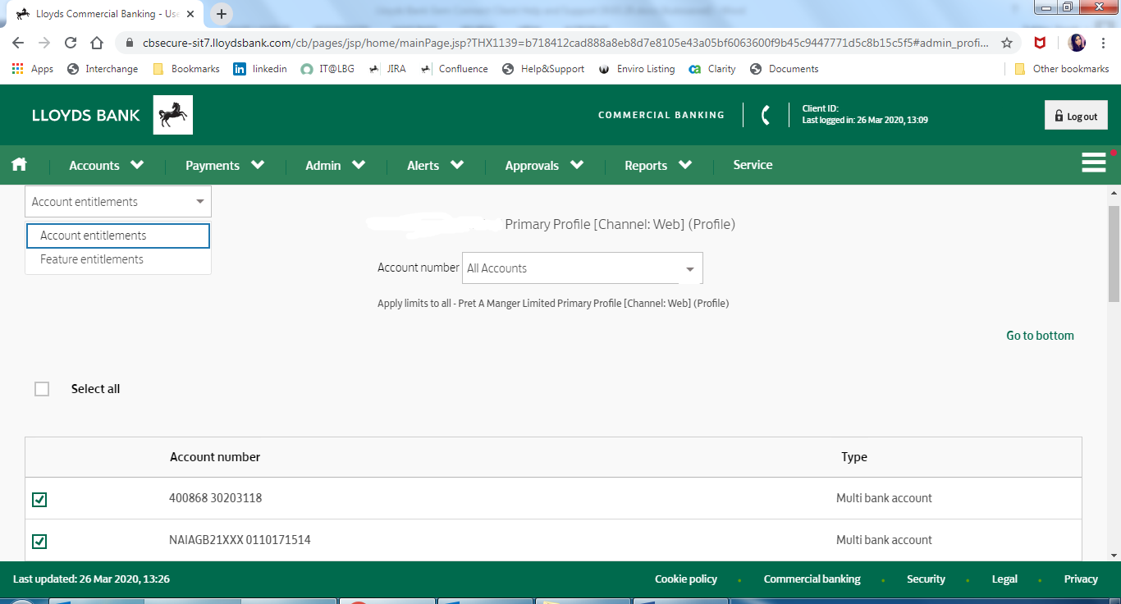Go back in browser history
The height and width of the screenshot is (604, 1121).
(x=18, y=43)
